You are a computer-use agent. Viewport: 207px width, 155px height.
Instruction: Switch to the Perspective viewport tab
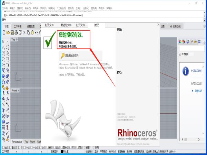point(17,142)
